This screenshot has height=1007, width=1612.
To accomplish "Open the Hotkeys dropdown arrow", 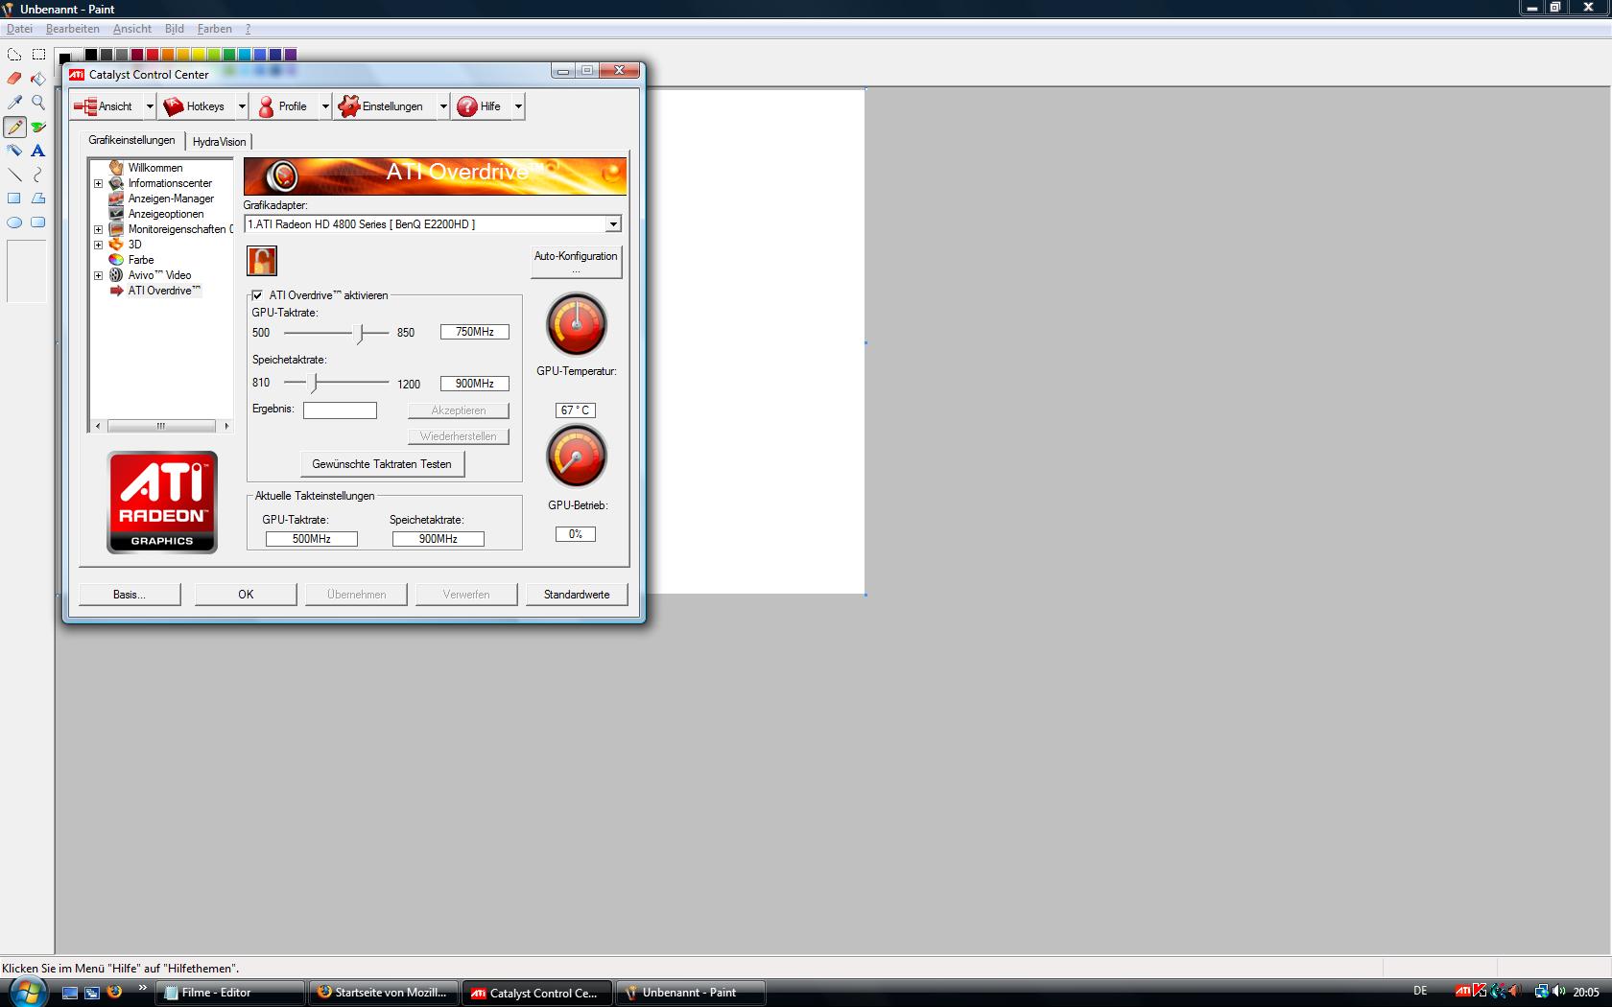I will tap(242, 106).
